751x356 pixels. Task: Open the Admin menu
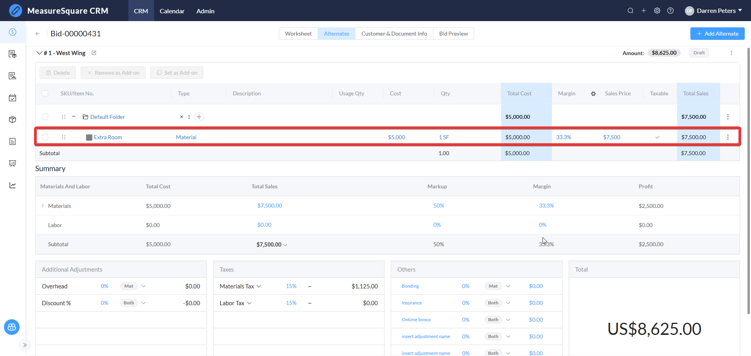[205, 11]
